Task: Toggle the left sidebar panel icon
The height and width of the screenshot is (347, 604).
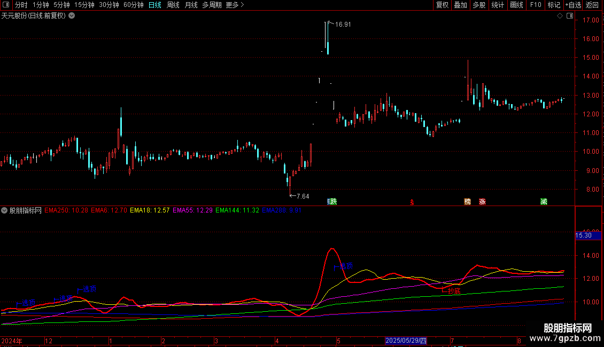Action: tap(6, 5)
